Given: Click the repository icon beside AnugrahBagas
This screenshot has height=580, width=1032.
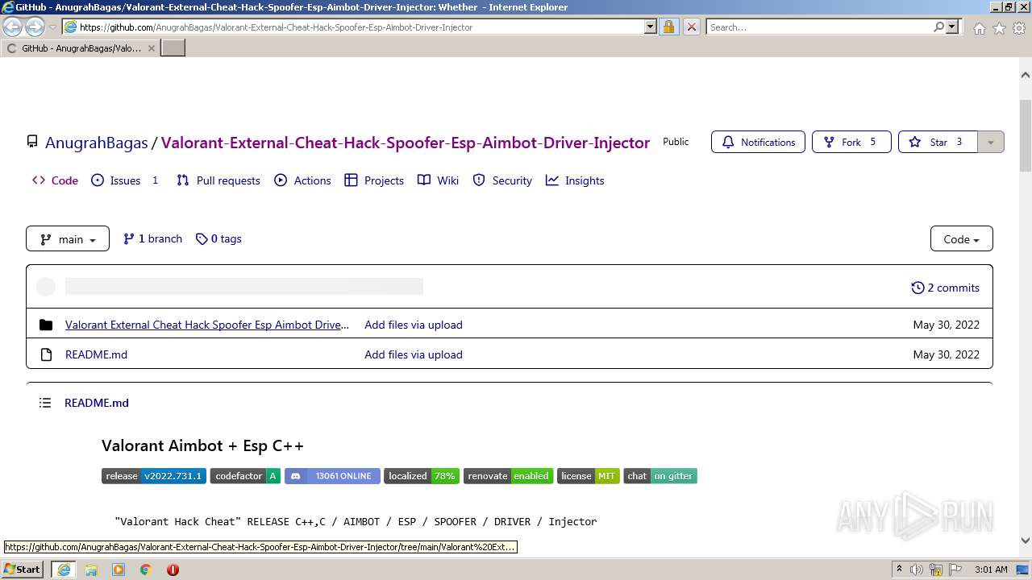Looking at the screenshot, I should click(x=32, y=142).
